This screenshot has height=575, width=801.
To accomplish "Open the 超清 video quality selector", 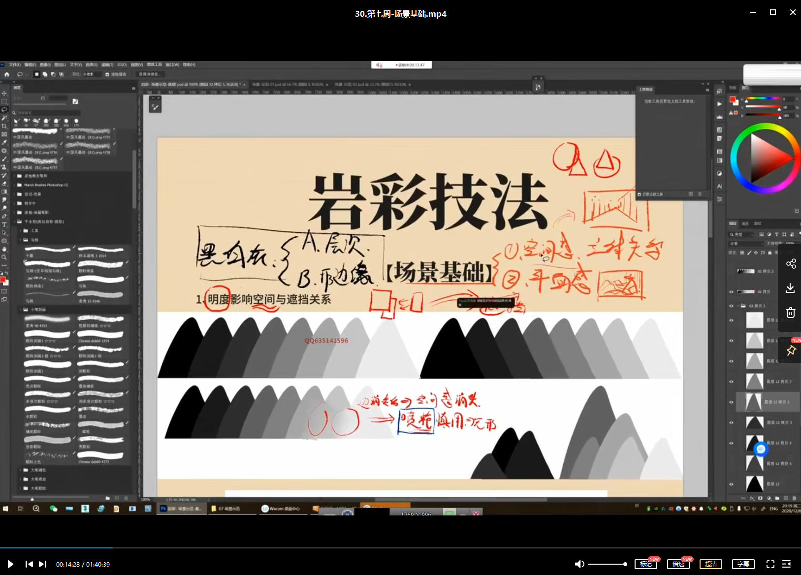I will [x=711, y=564].
